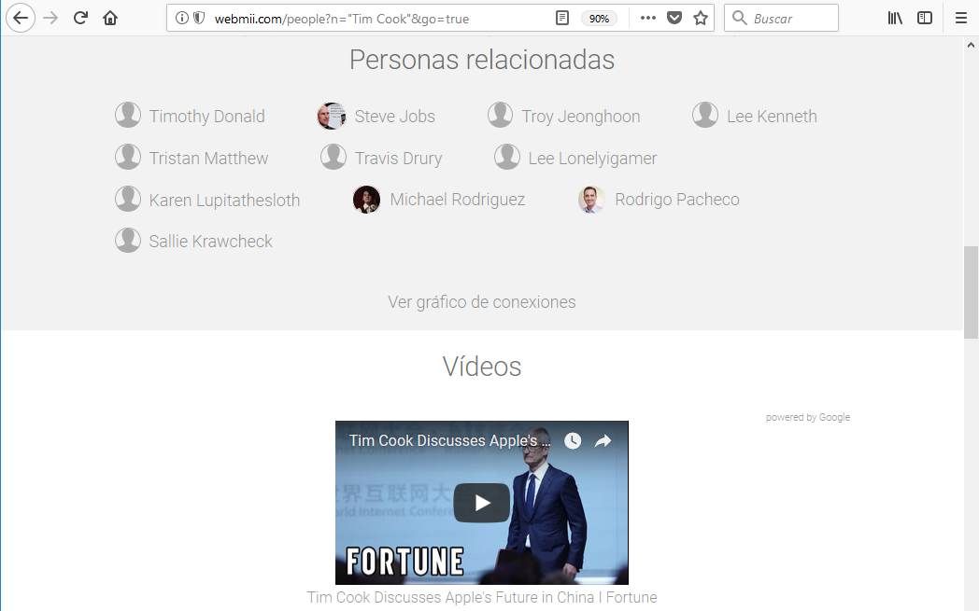Click the video Watch Later clock icon
The height and width of the screenshot is (611, 979).
573,440
